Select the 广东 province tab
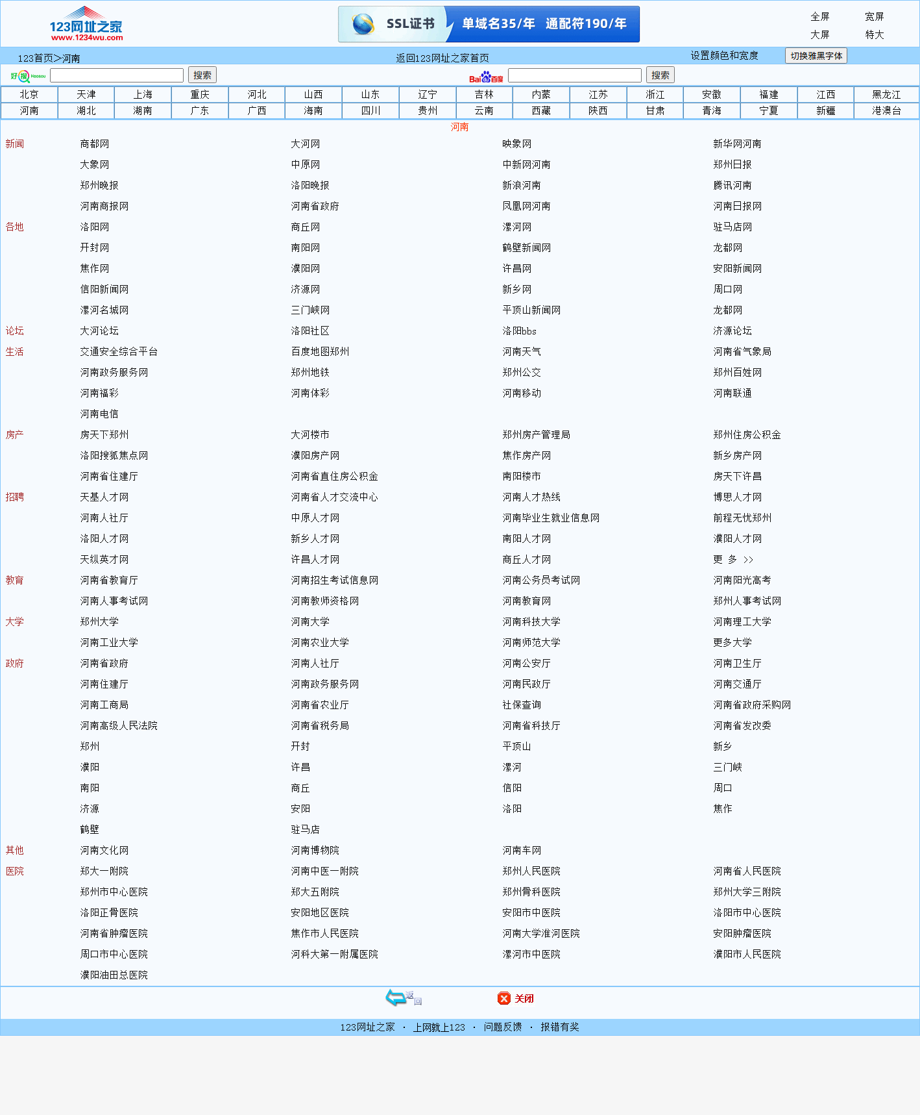This screenshot has width=920, height=1115. click(200, 111)
